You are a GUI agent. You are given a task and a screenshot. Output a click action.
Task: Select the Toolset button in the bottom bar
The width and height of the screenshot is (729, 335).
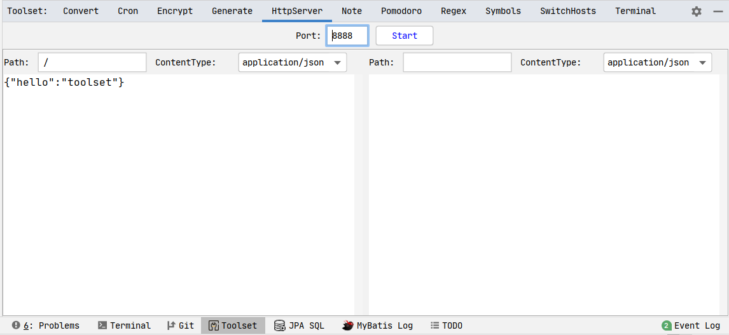[233, 325]
